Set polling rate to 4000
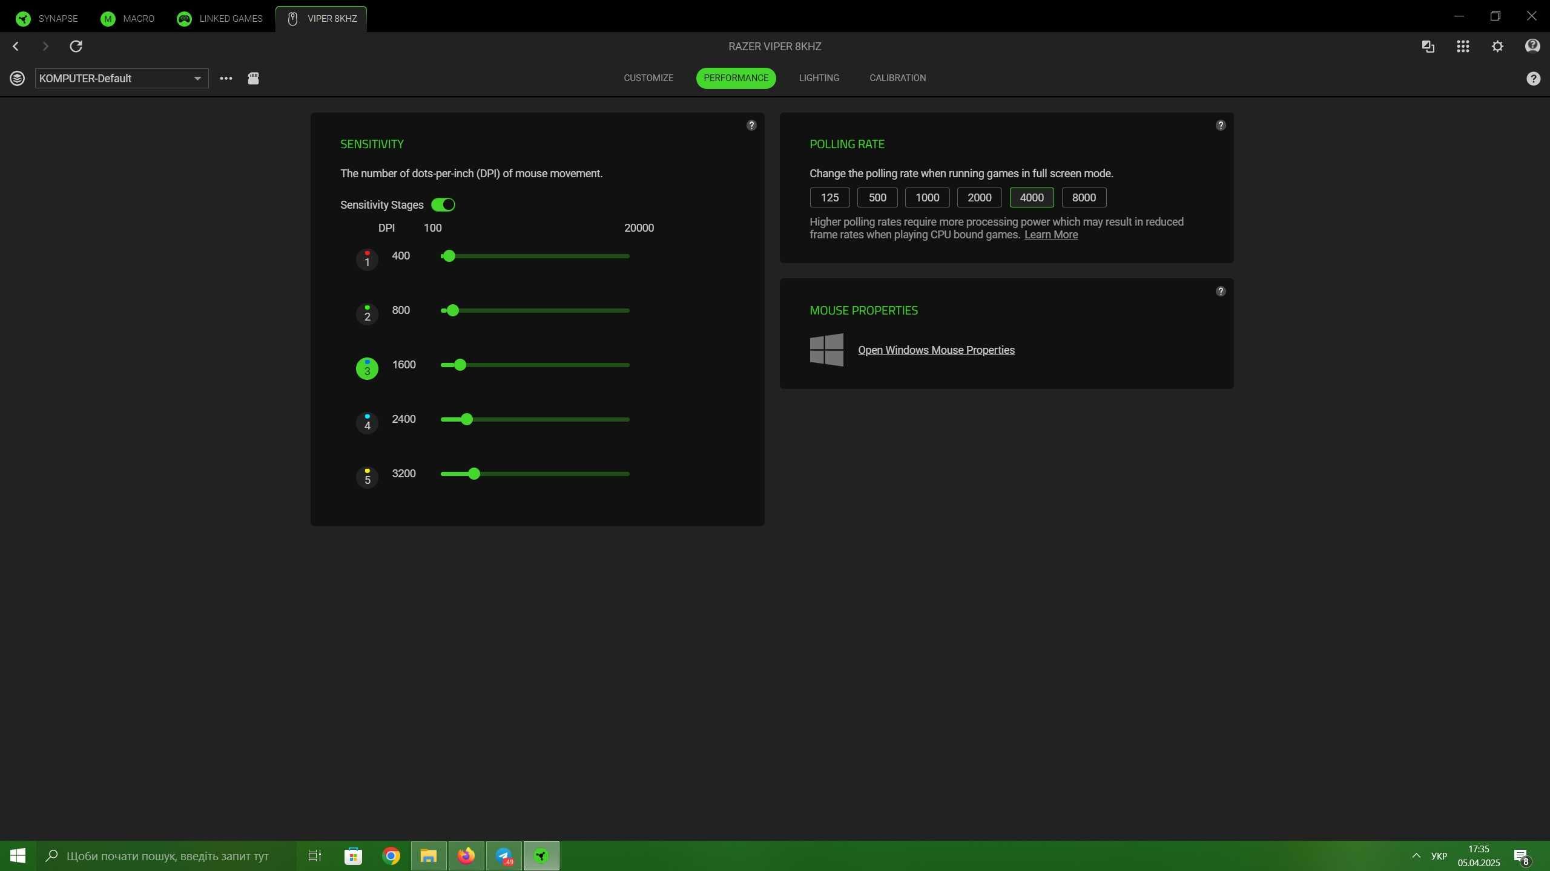Viewport: 1550px width, 871px height. (1032, 198)
